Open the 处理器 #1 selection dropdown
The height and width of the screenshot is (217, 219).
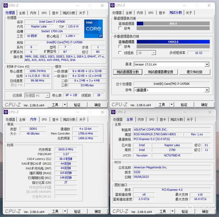(48, 95)
